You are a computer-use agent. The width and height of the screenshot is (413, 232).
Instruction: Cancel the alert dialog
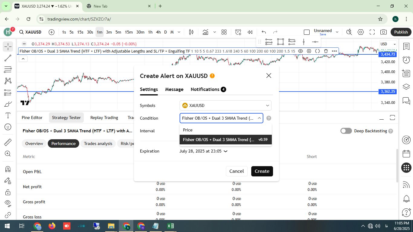(236, 171)
